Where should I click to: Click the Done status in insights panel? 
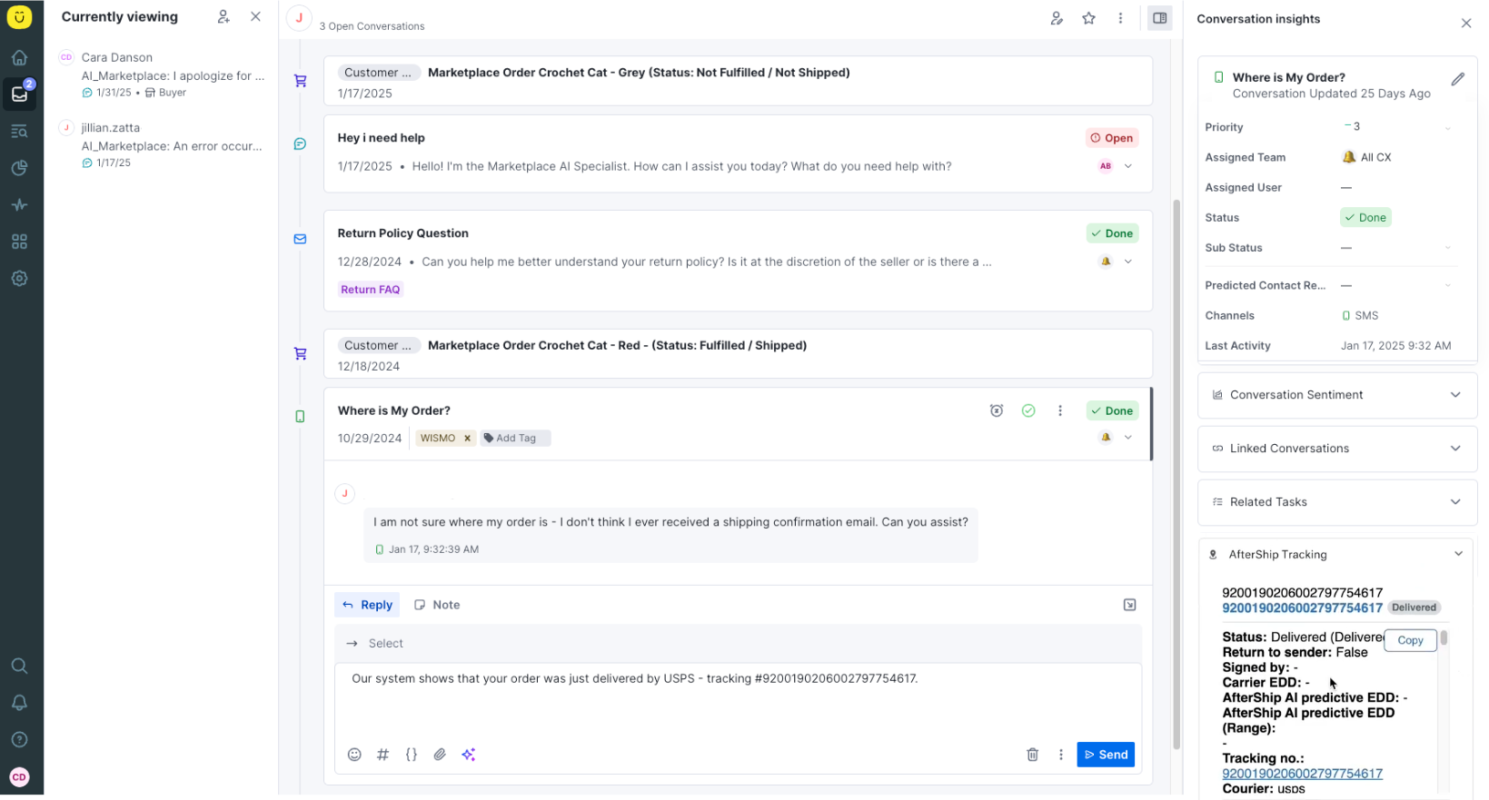[x=1365, y=218]
